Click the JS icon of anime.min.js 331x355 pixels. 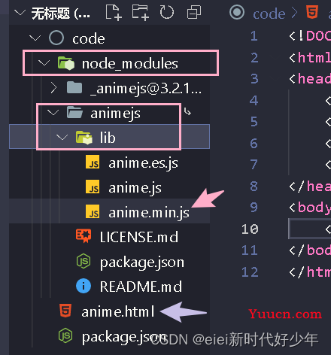(x=93, y=211)
